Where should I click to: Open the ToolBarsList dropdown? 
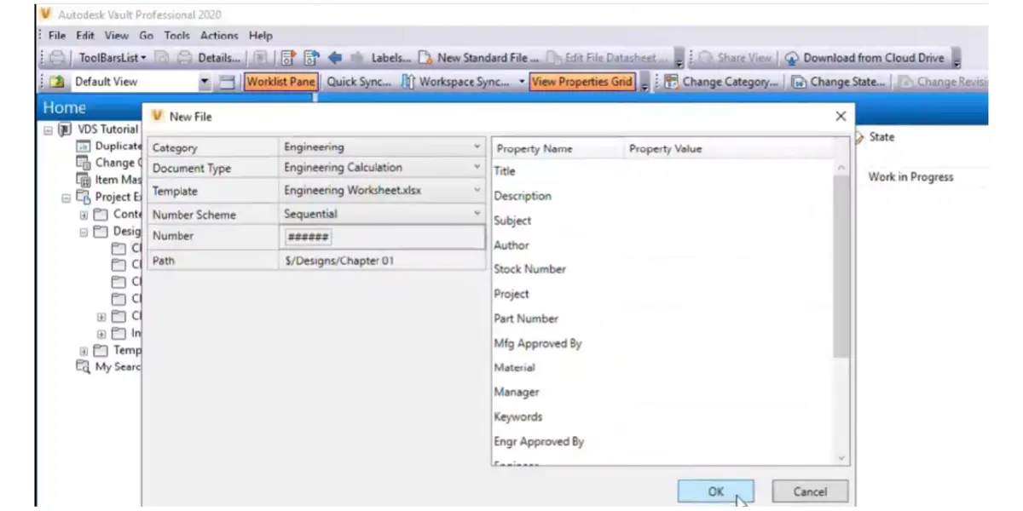click(113, 58)
